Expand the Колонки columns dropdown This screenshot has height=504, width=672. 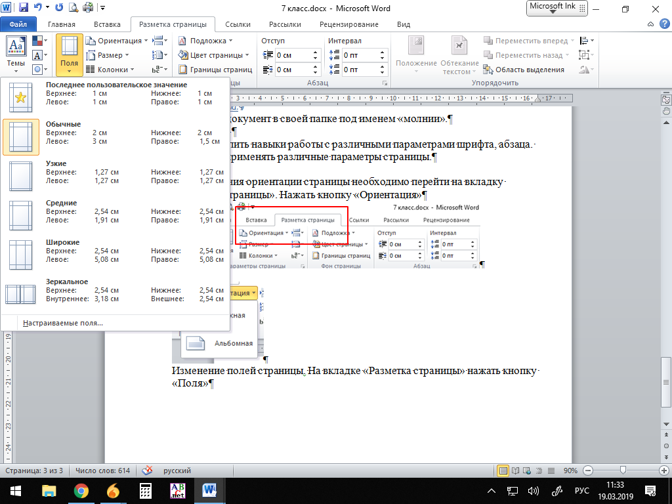click(112, 70)
